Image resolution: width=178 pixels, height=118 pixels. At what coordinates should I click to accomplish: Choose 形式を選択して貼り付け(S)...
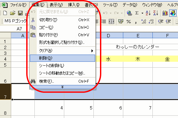62,42
